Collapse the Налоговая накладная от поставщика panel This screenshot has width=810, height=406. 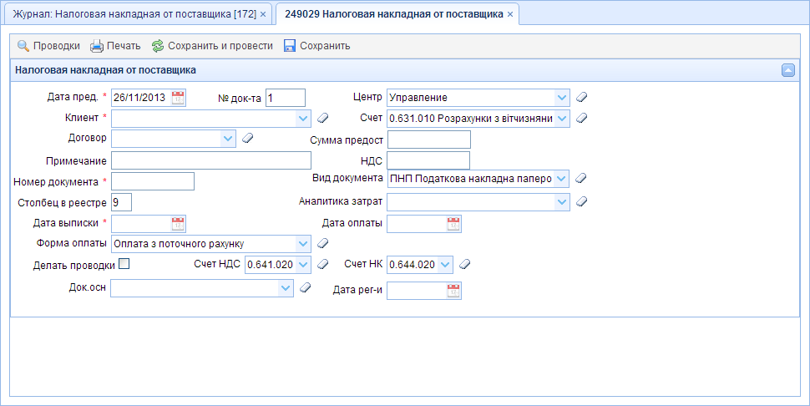click(x=787, y=70)
